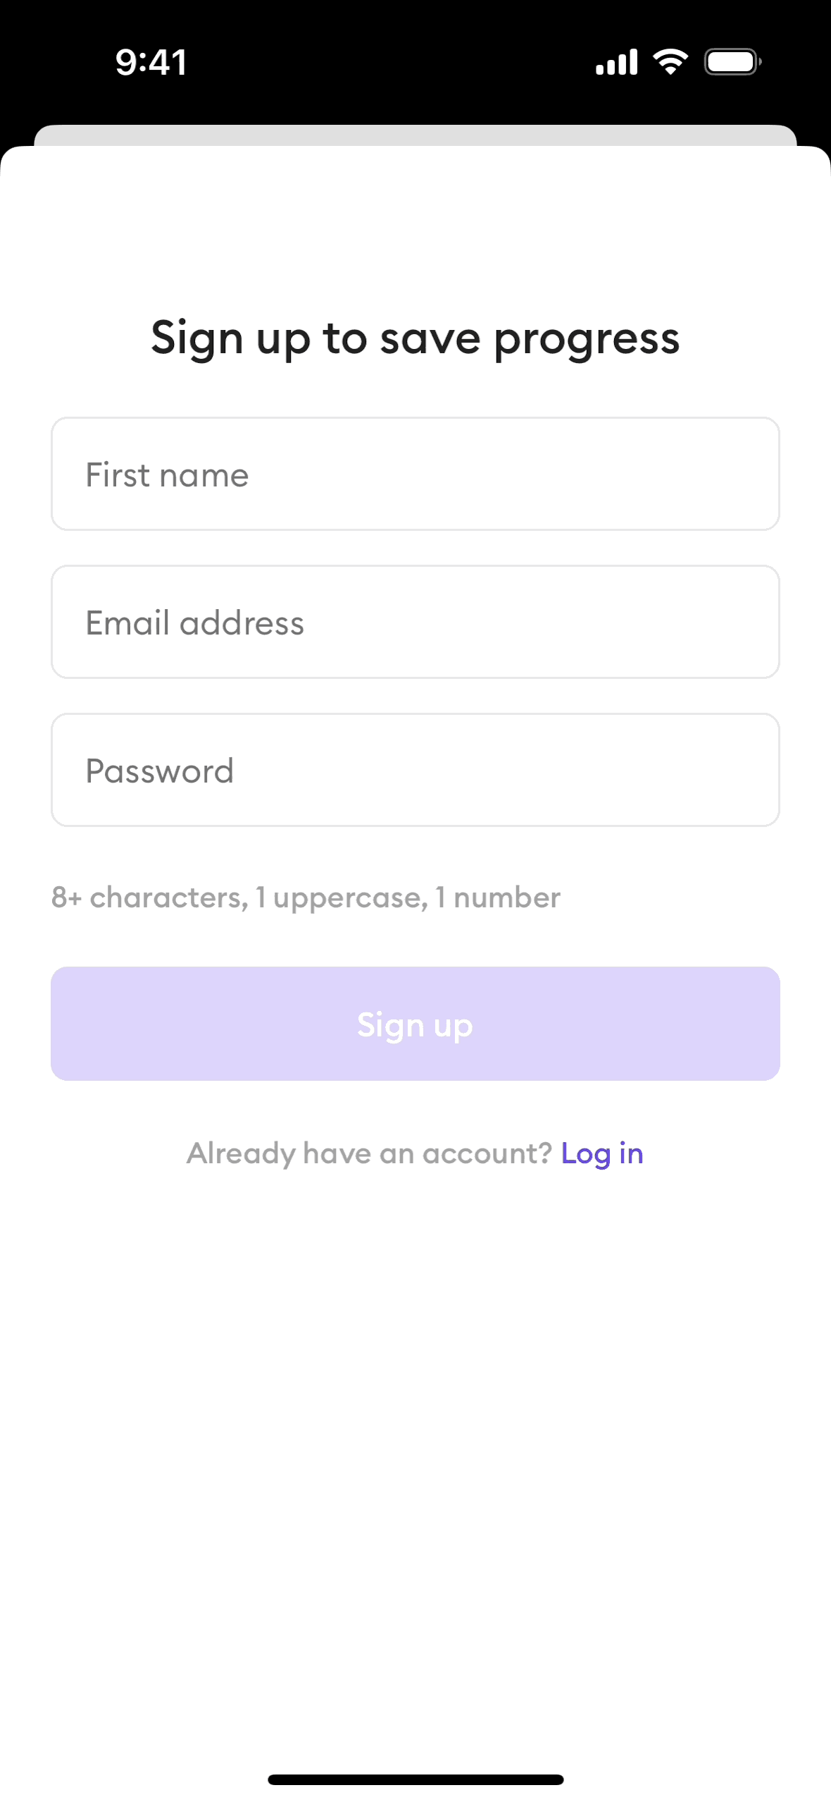Tap the "First name" placeholder text
The image size is (831, 1802).
[x=167, y=474]
